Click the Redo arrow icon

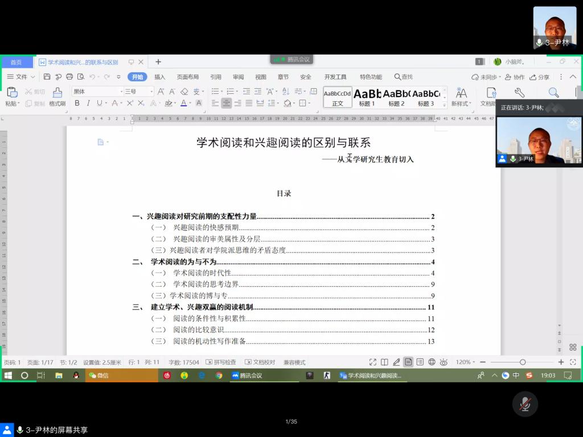pyautogui.click(x=106, y=77)
